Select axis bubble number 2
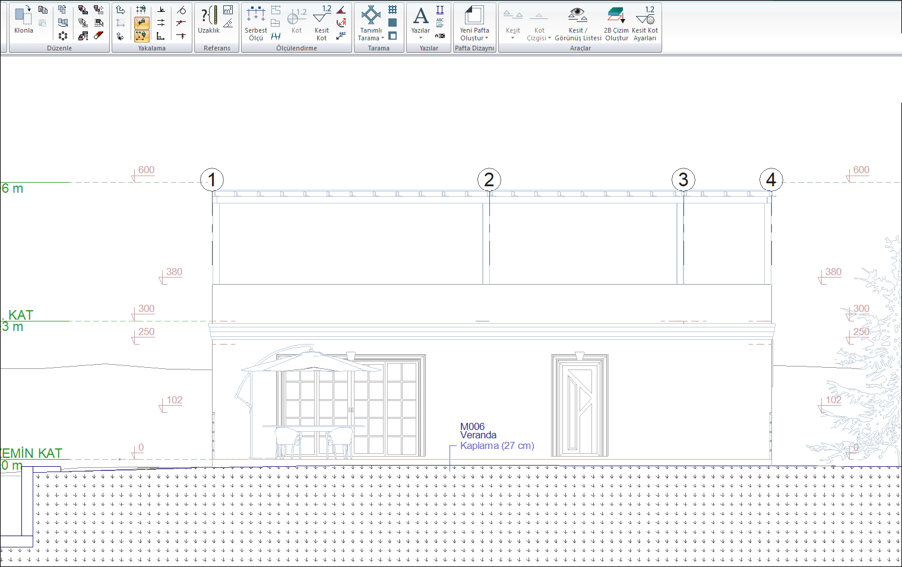This screenshot has width=902, height=567. click(489, 180)
